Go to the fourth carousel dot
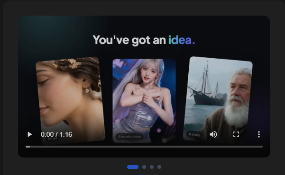The image size is (285, 175). pos(159,167)
